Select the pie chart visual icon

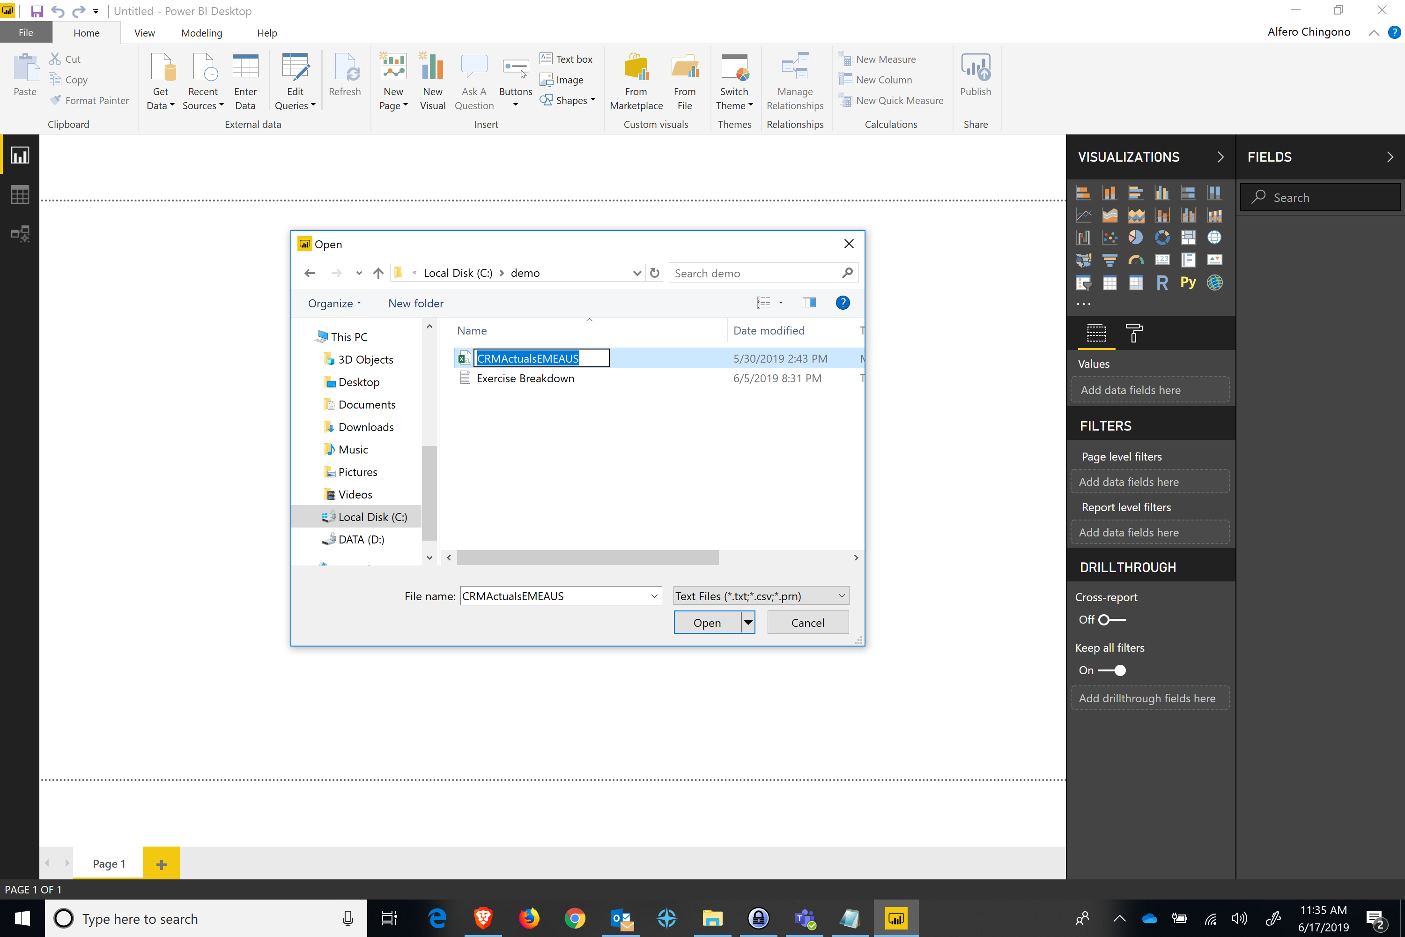click(1136, 237)
